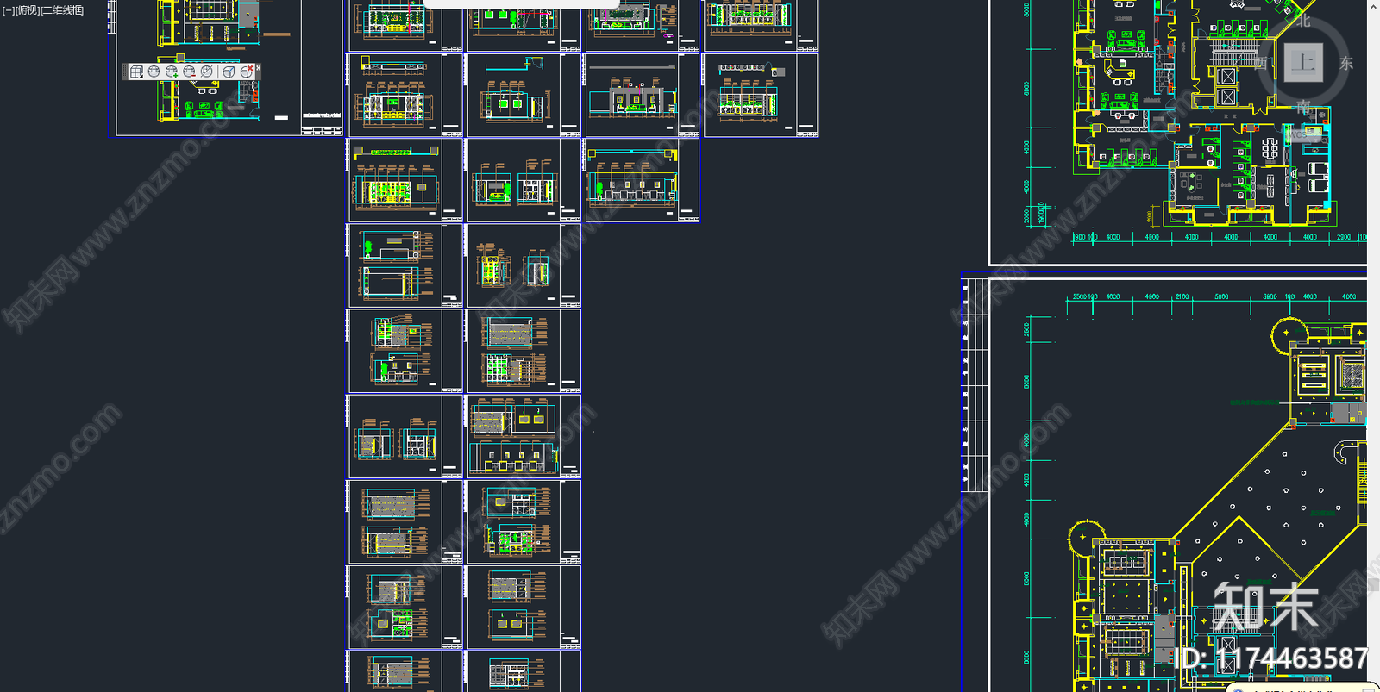Select the Remove Crease tool with red X
The width and height of the screenshot is (1380, 692).
(x=247, y=72)
